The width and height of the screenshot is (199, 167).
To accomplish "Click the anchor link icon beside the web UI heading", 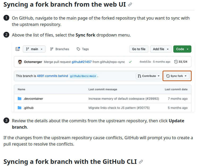I will 130,5.
